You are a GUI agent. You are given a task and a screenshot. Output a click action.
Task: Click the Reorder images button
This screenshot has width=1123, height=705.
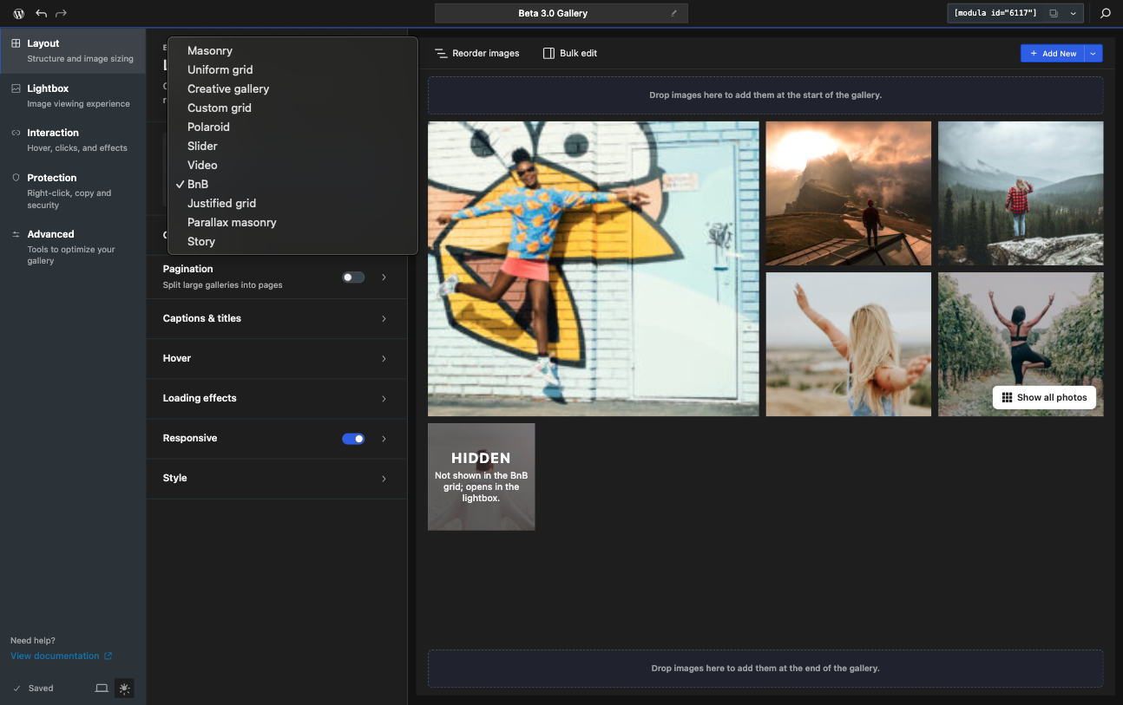[x=477, y=54]
